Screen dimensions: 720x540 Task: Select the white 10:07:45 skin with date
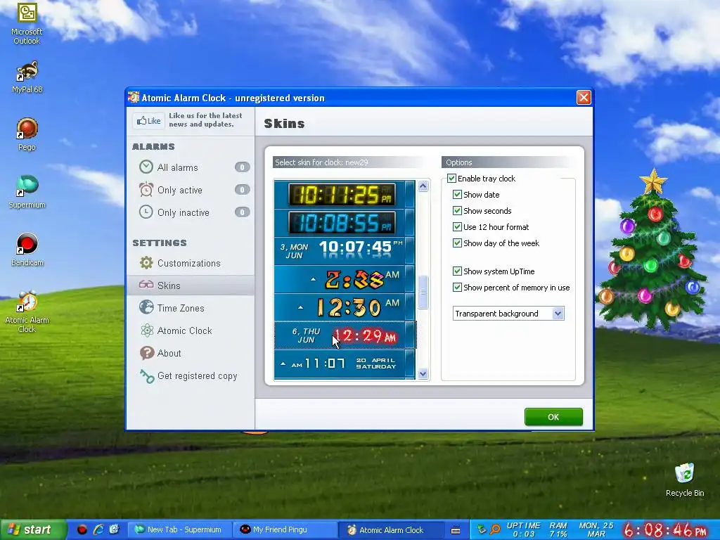(x=345, y=251)
